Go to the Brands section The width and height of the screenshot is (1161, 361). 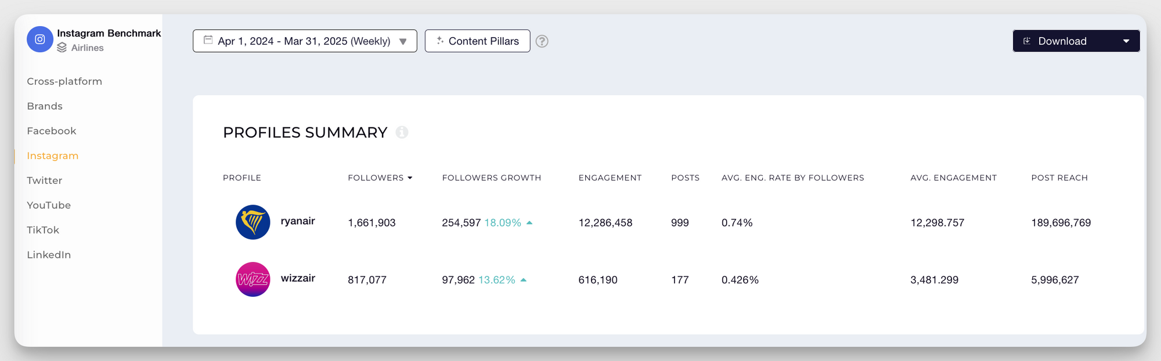tap(45, 106)
